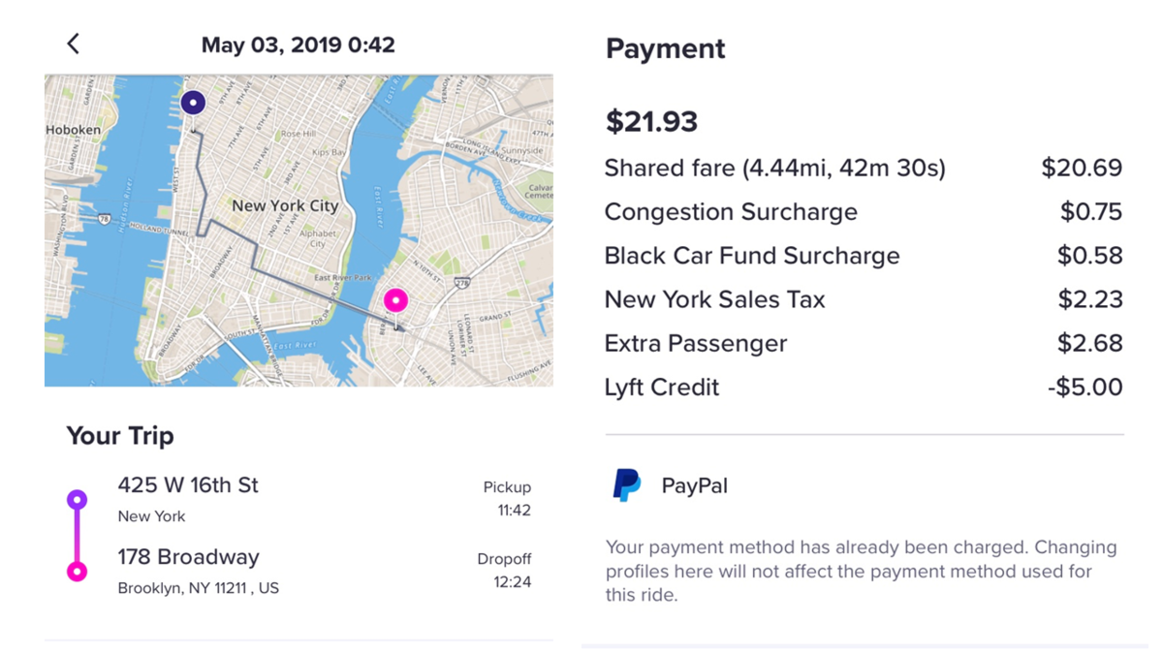Image resolution: width=1163 pixels, height=654 pixels.
Task: Click the New York Sales Tax row
Action: coord(864,299)
